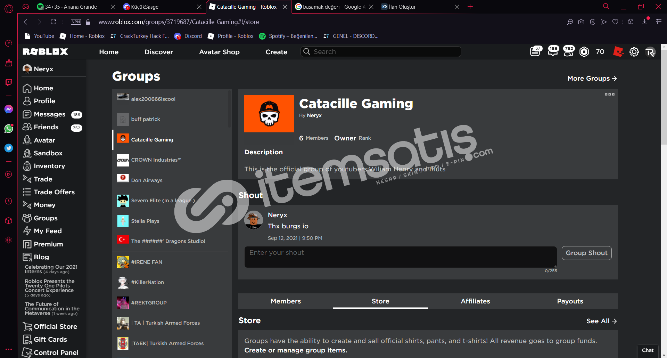
Task: Switch to the Affiliates tab
Action: point(475,301)
